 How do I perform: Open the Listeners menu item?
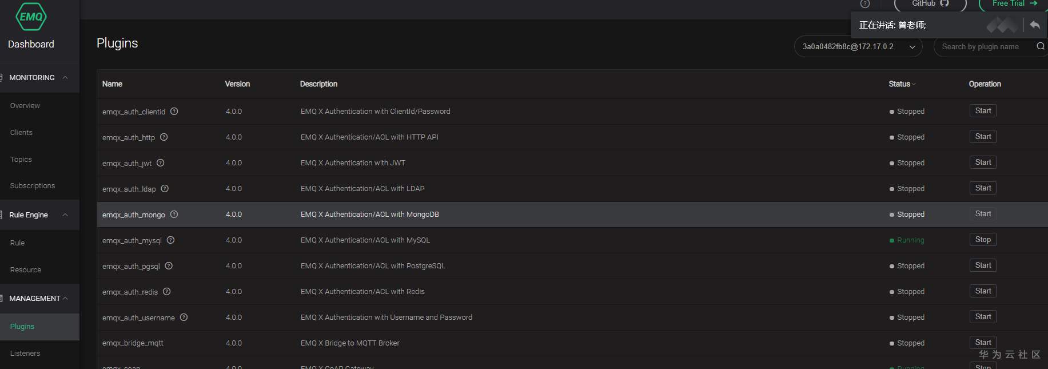coord(25,354)
